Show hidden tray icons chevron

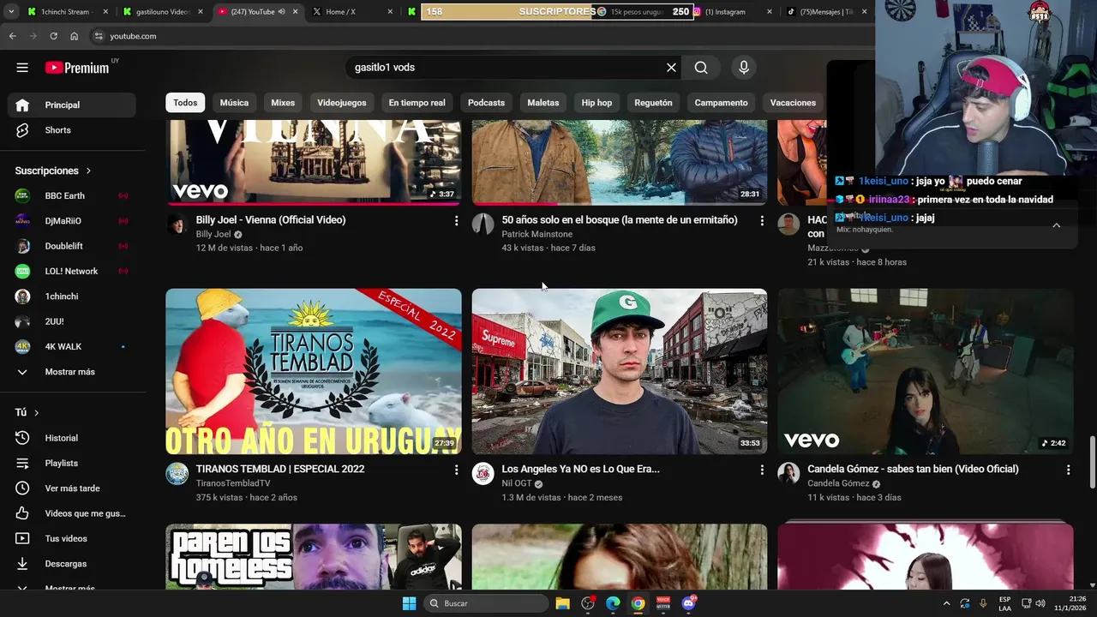[946, 603]
